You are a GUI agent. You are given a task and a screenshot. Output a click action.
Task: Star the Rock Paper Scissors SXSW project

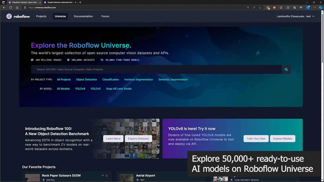(107, 175)
